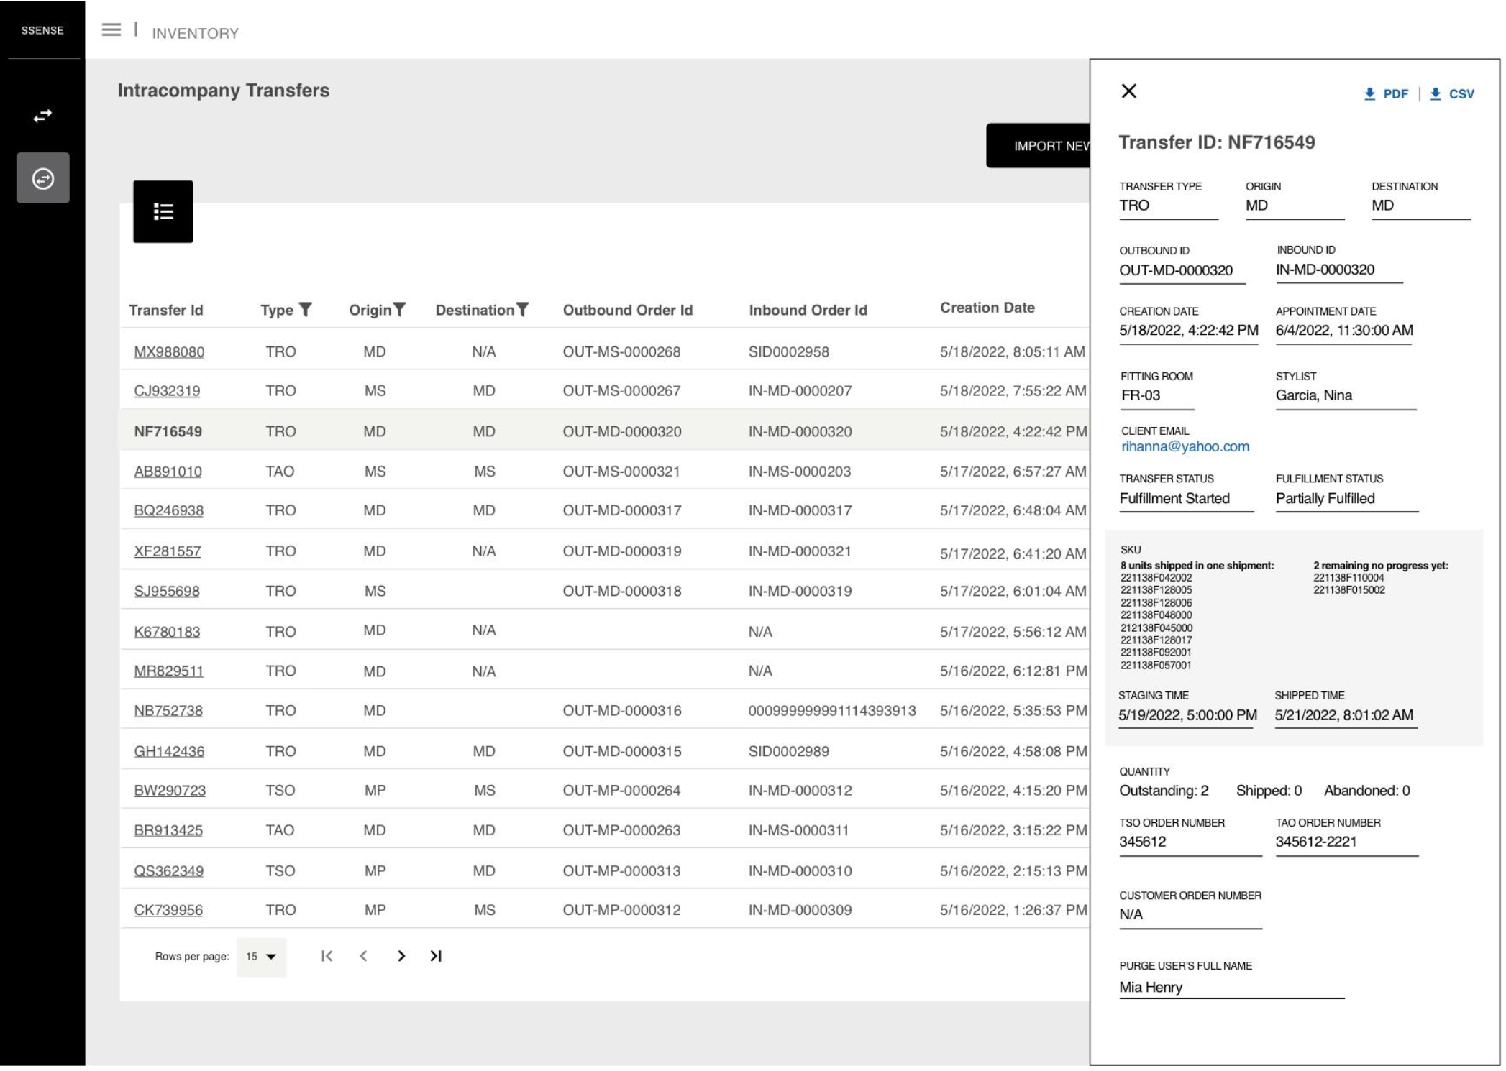The height and width of the screenshot is (1071, 1506).
Task: Click the transfer arrows sidebar icon
Action: [x=42, y=116]
